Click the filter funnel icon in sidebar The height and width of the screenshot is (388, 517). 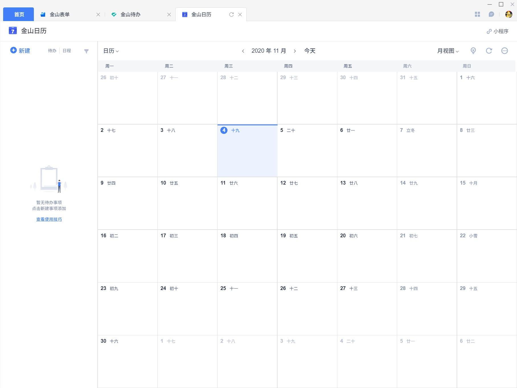(86, 51)
